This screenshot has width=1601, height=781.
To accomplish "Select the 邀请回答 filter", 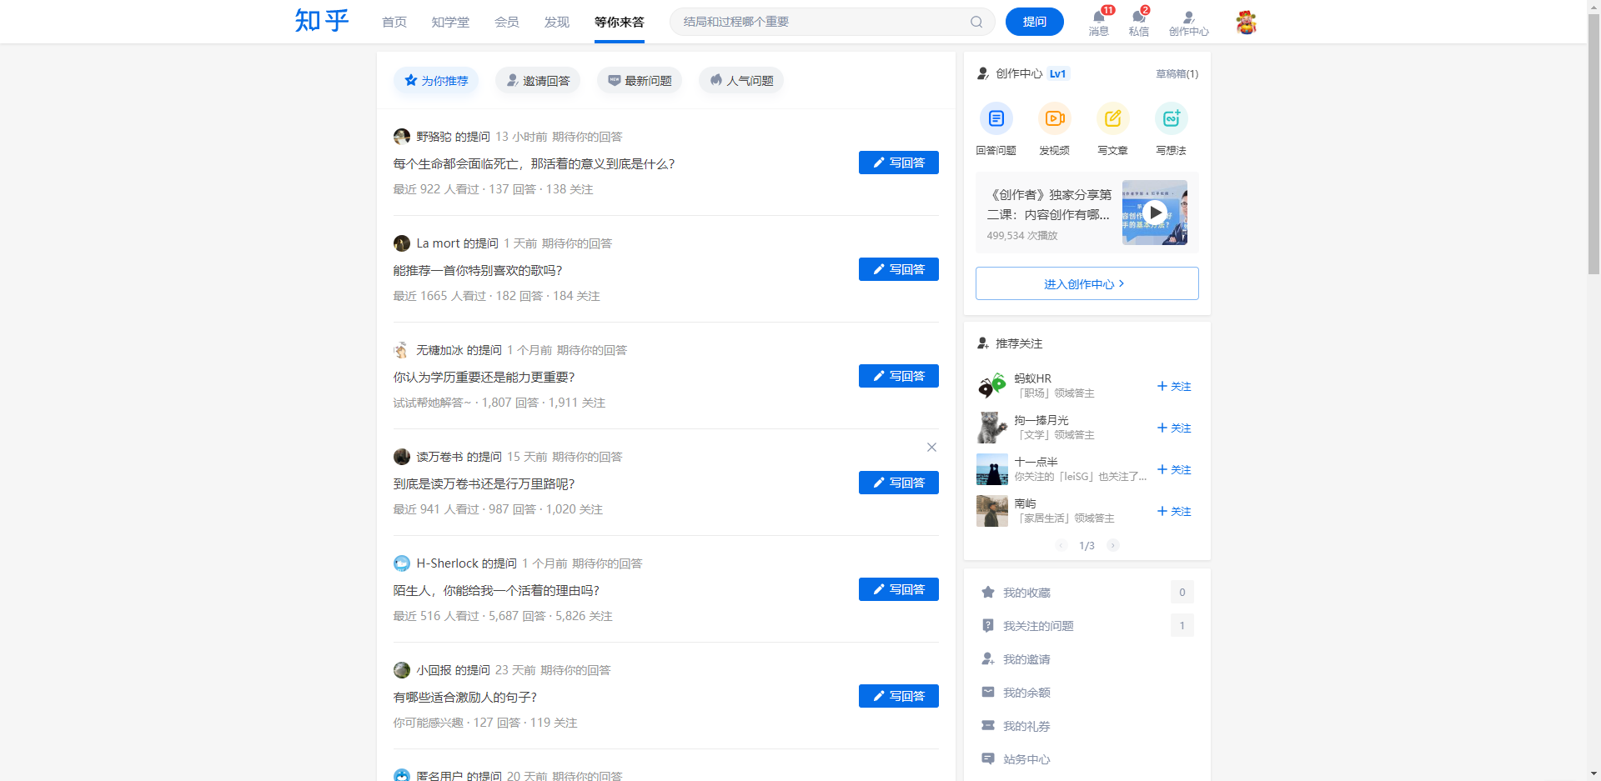I will 538,81.
